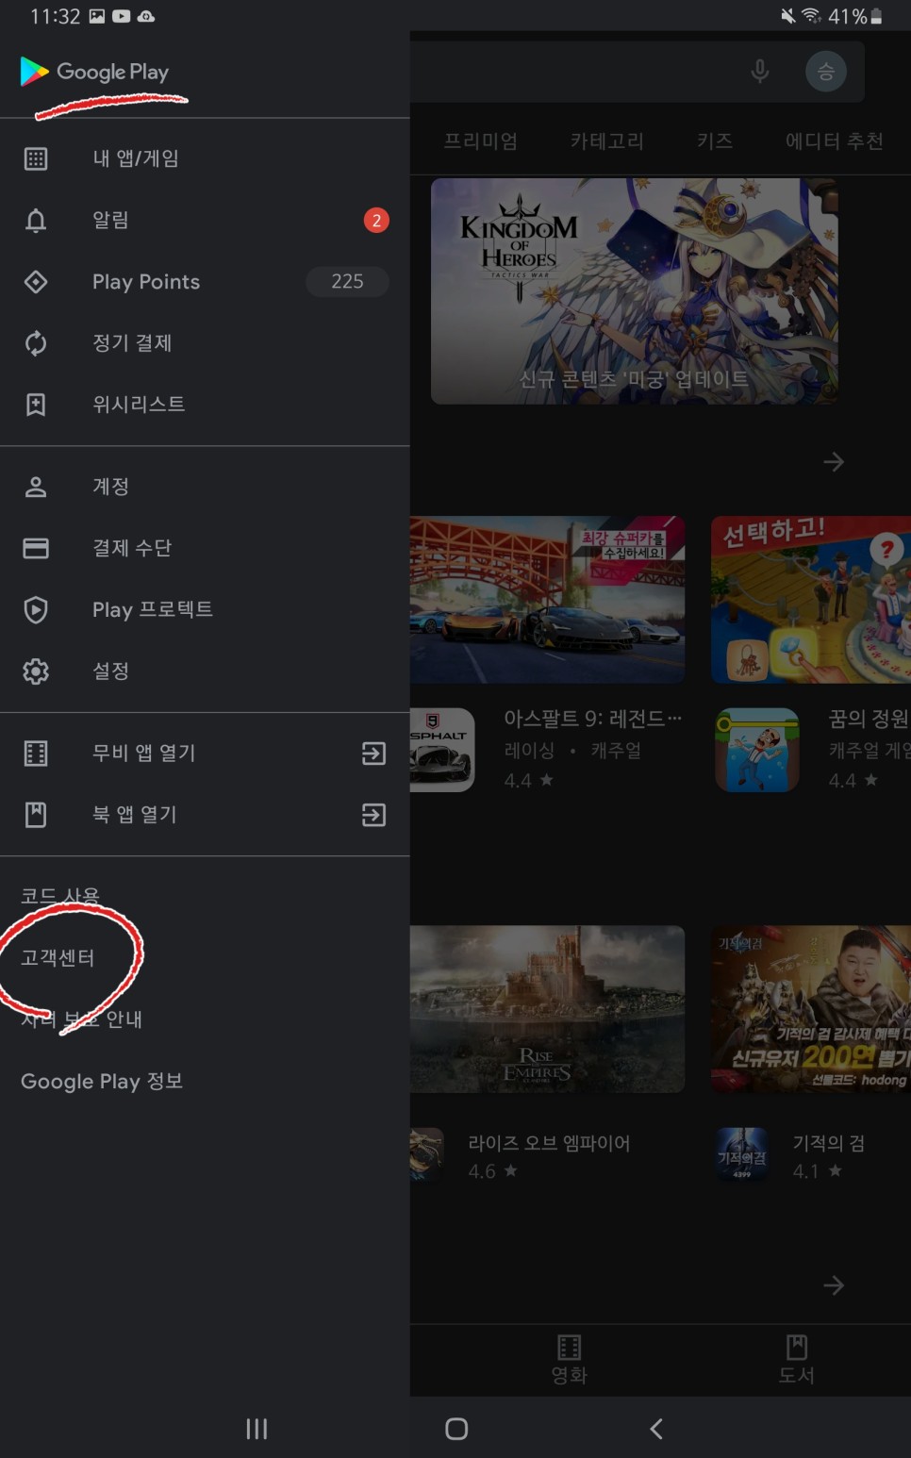Open the Play Points diamond icon

pos(36,281)
